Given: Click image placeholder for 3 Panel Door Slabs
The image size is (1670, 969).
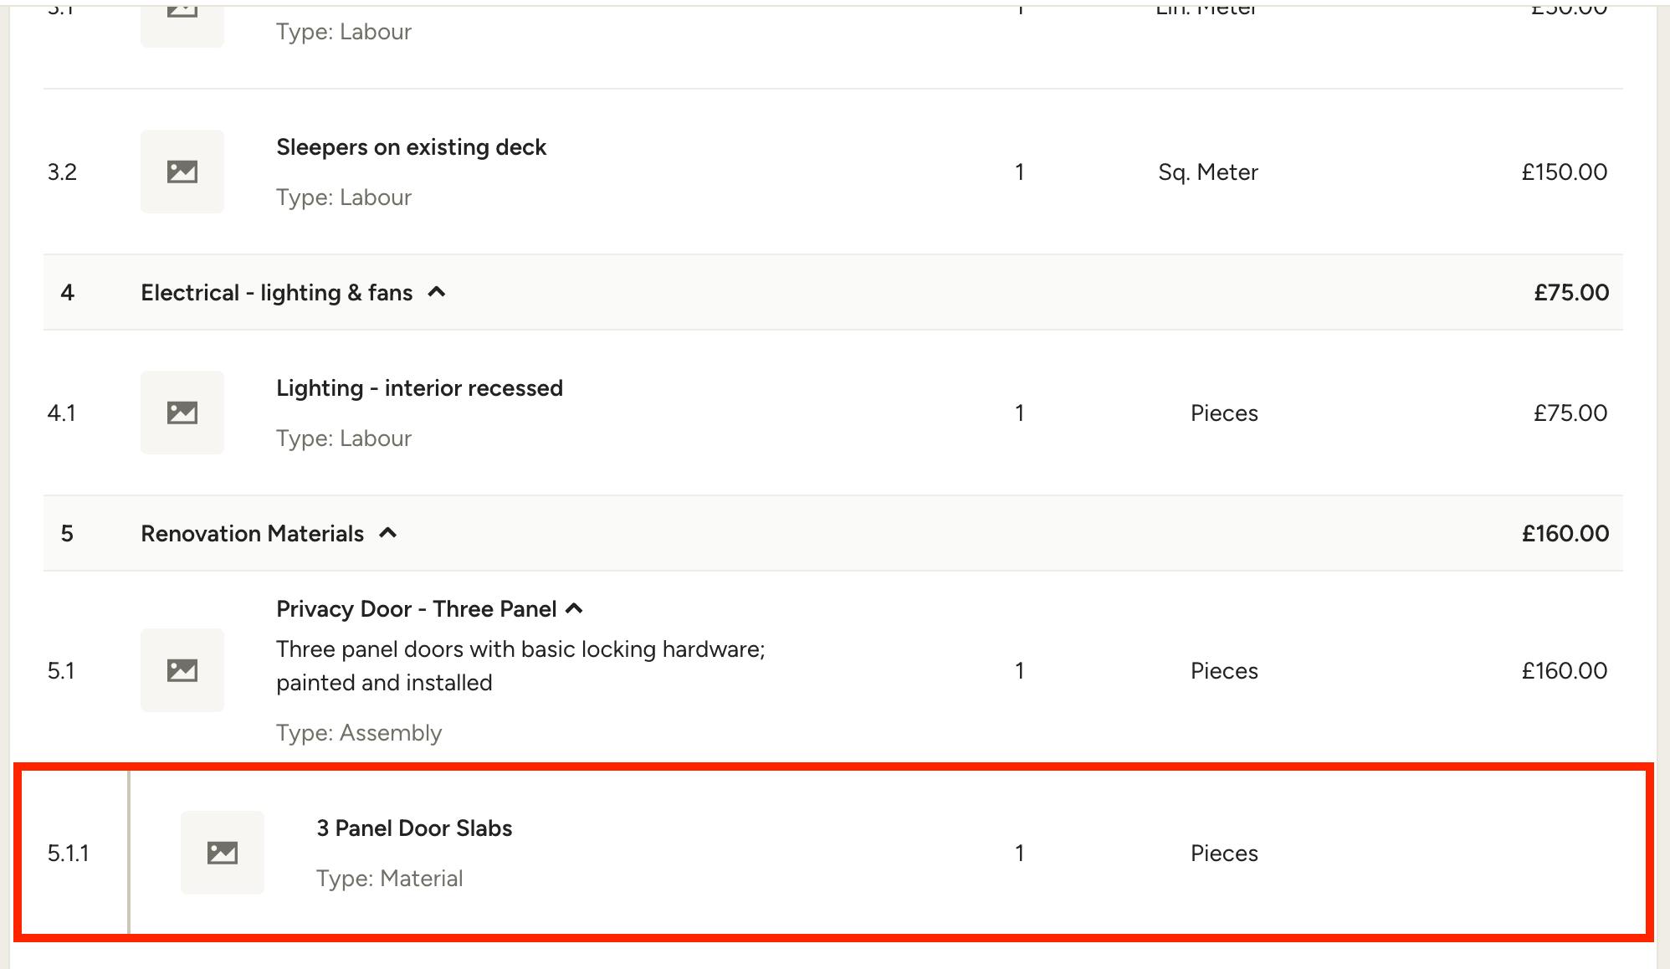Looking at the screenshot, I should tap(223, 853).
